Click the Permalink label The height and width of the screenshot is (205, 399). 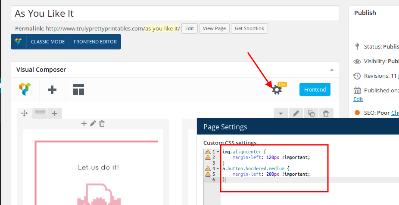[30, 28]
